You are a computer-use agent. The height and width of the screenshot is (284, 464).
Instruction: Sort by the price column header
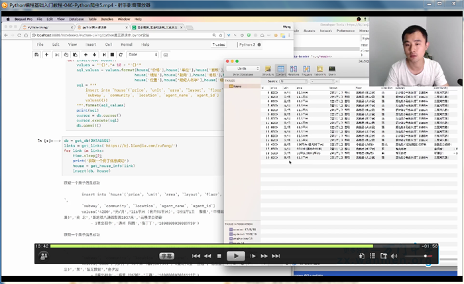[274, 88]
